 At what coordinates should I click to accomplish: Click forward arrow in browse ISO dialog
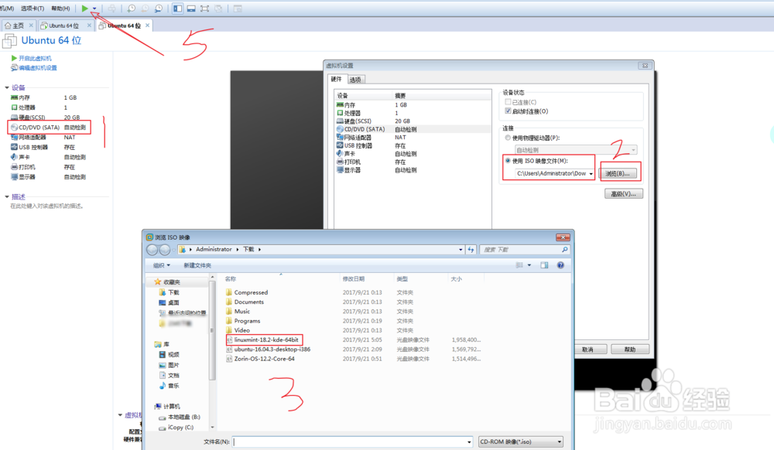165,250
